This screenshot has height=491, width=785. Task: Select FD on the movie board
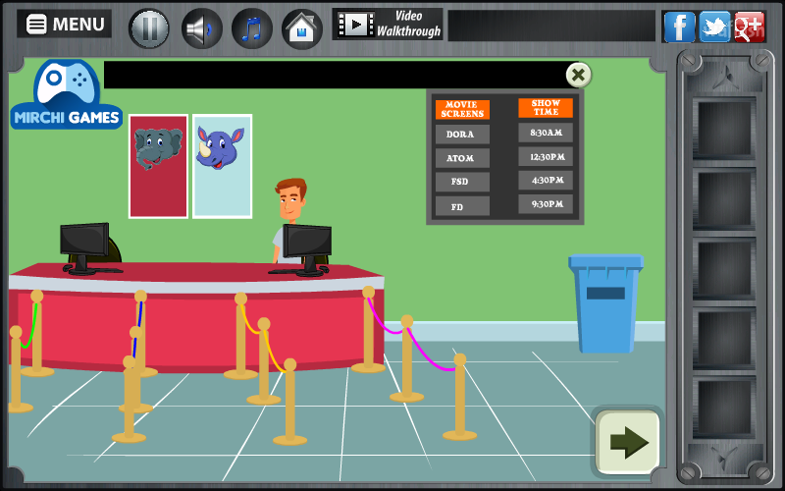[462, 206]
